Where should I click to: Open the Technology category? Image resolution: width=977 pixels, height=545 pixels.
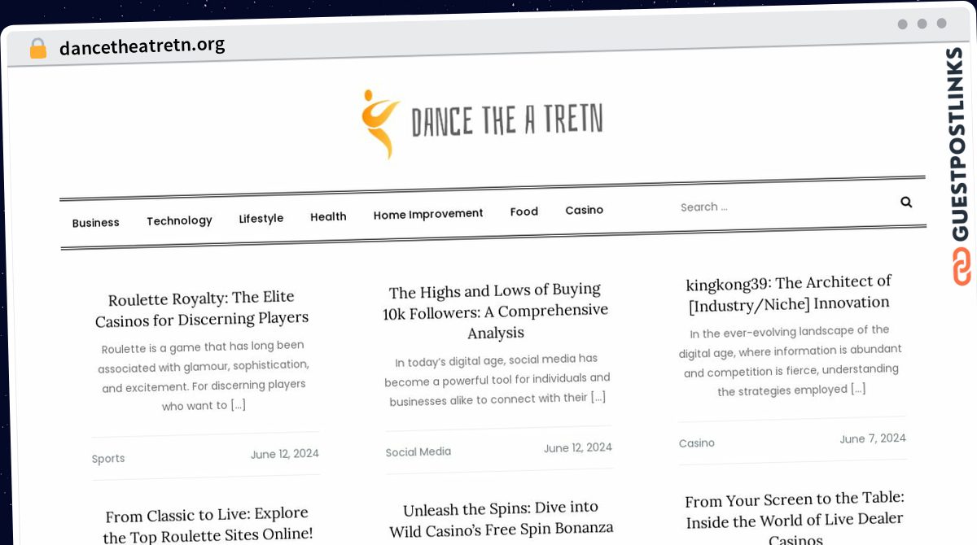[179, 220]
